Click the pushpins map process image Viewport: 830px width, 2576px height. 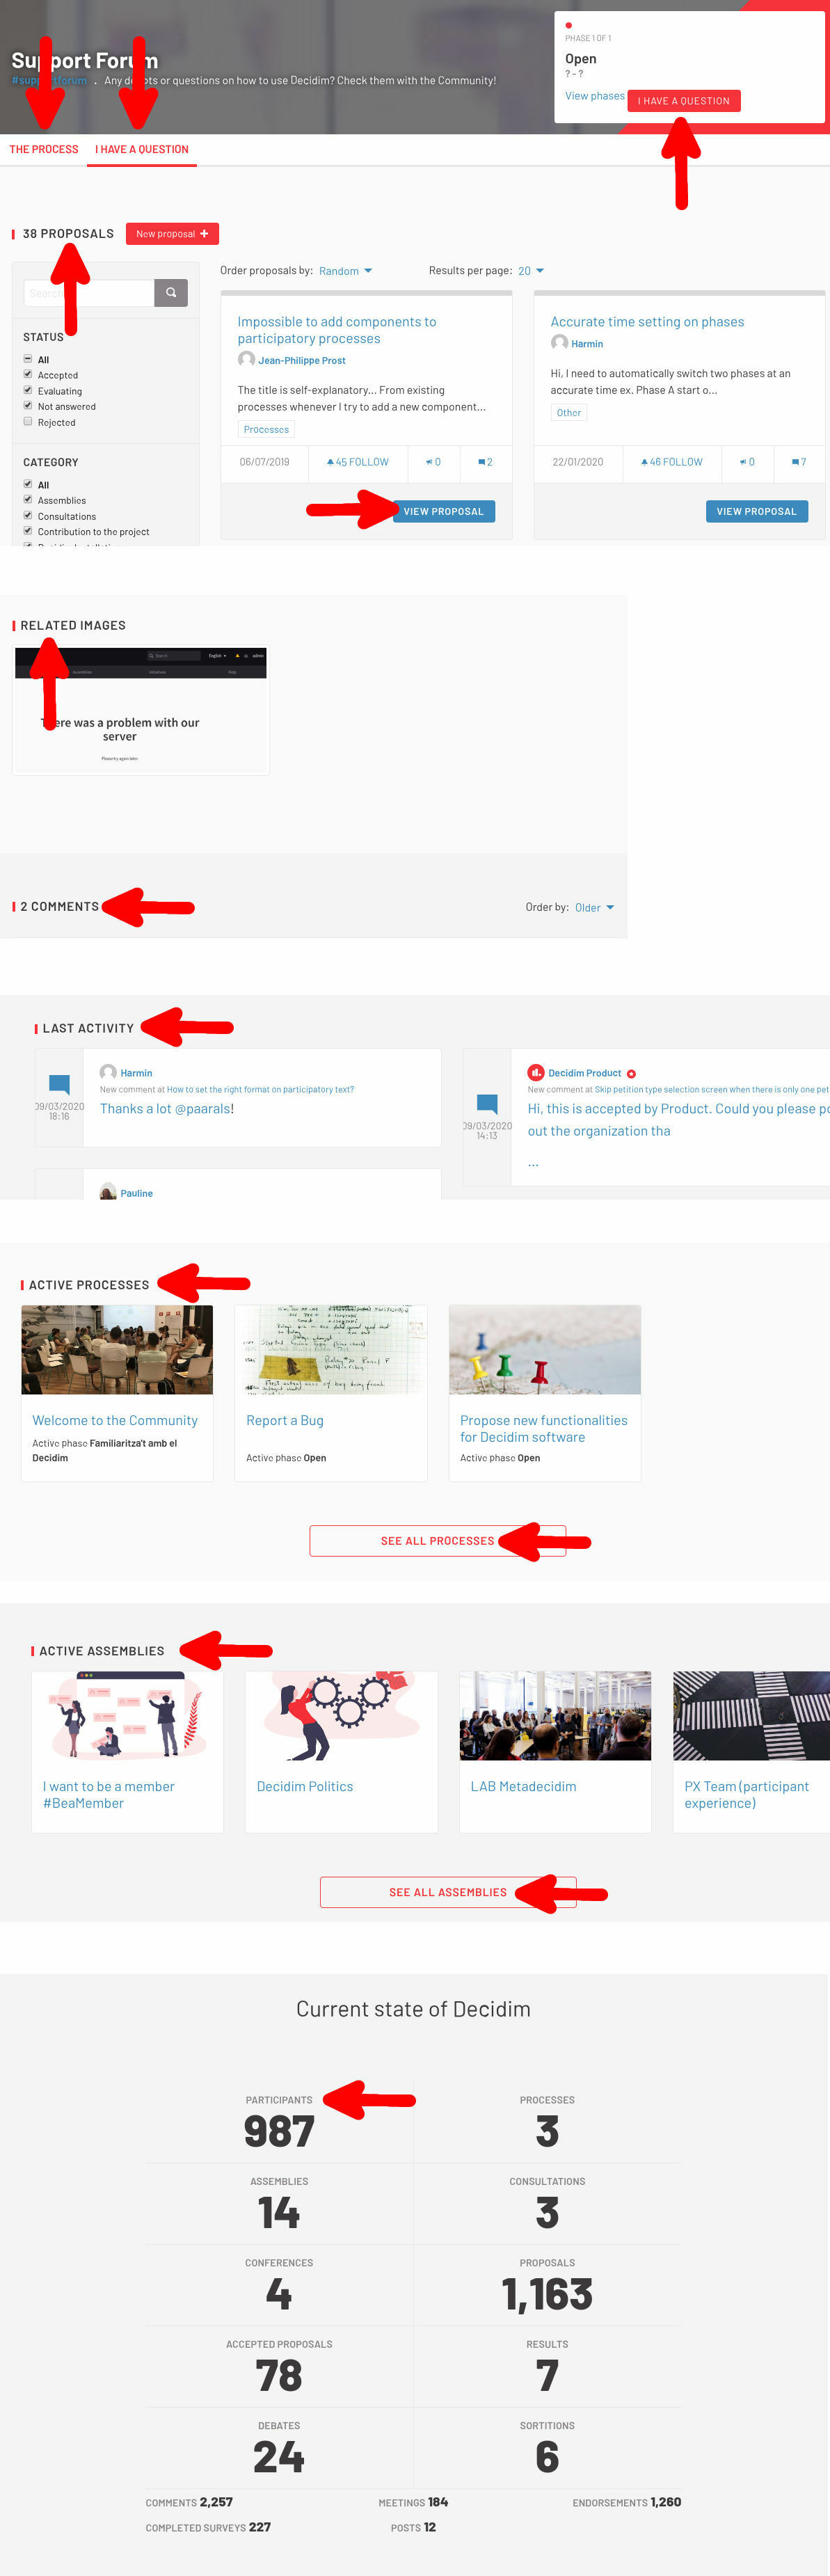coord(545,1349)
